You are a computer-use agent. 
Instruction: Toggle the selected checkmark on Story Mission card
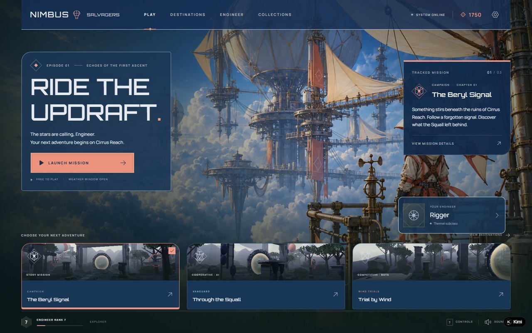(x=172, y=251)
